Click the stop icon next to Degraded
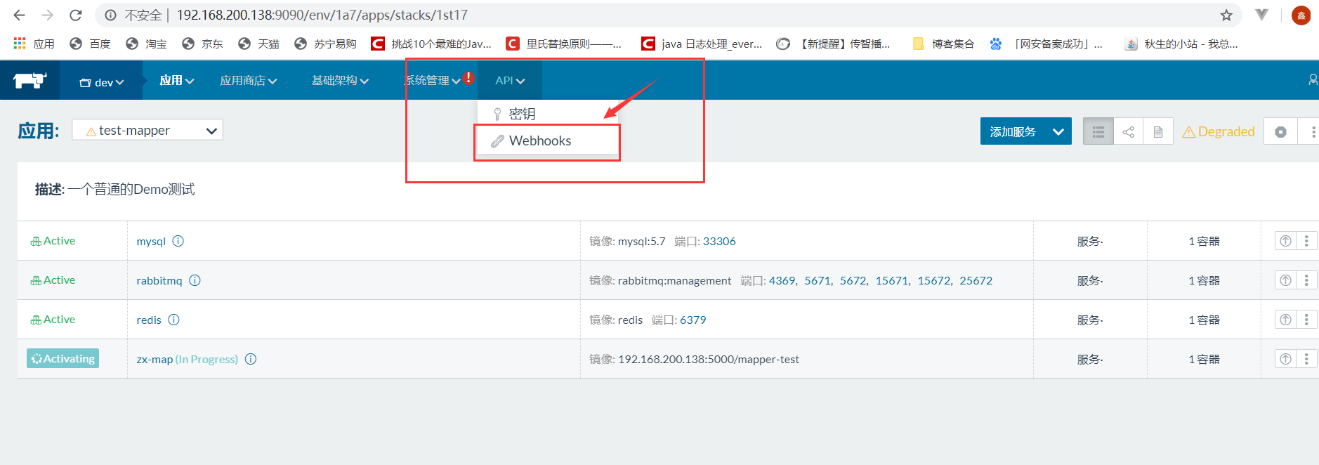This screenshot has height=465, width=1319. coord(1280,132)
